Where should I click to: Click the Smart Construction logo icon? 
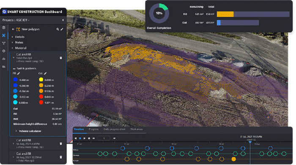(x=4, y=12)
